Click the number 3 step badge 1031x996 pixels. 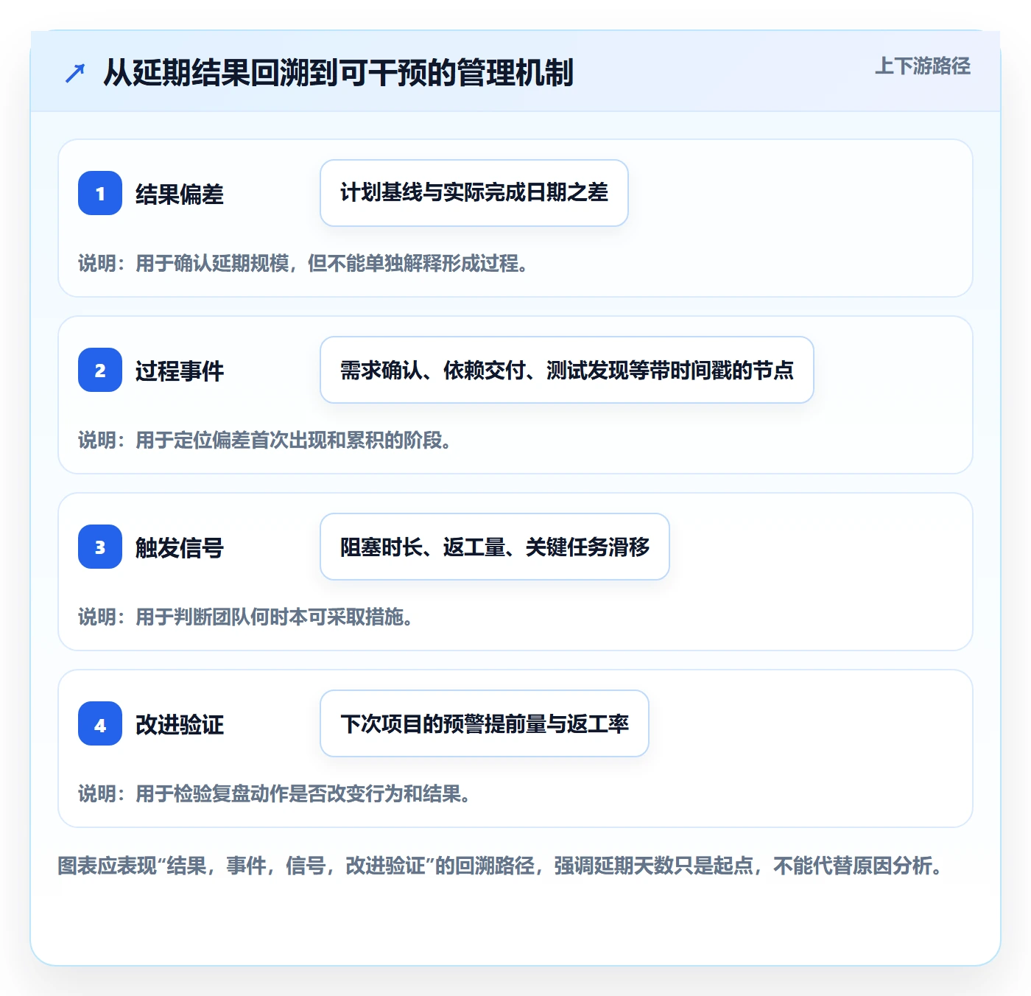(100, 547)
